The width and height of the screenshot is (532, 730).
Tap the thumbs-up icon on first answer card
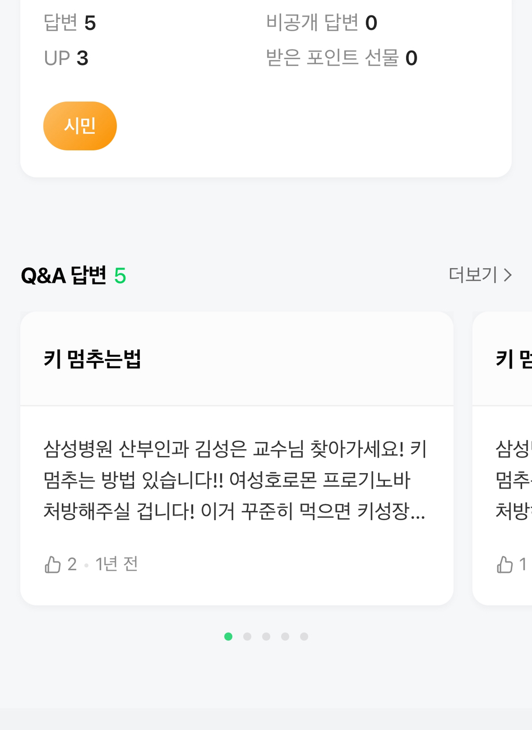(52, 564)
